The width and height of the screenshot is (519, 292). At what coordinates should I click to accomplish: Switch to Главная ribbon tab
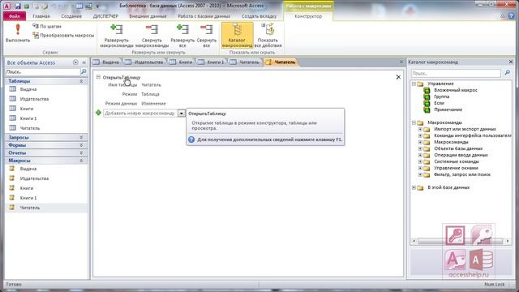coord(41,16)
